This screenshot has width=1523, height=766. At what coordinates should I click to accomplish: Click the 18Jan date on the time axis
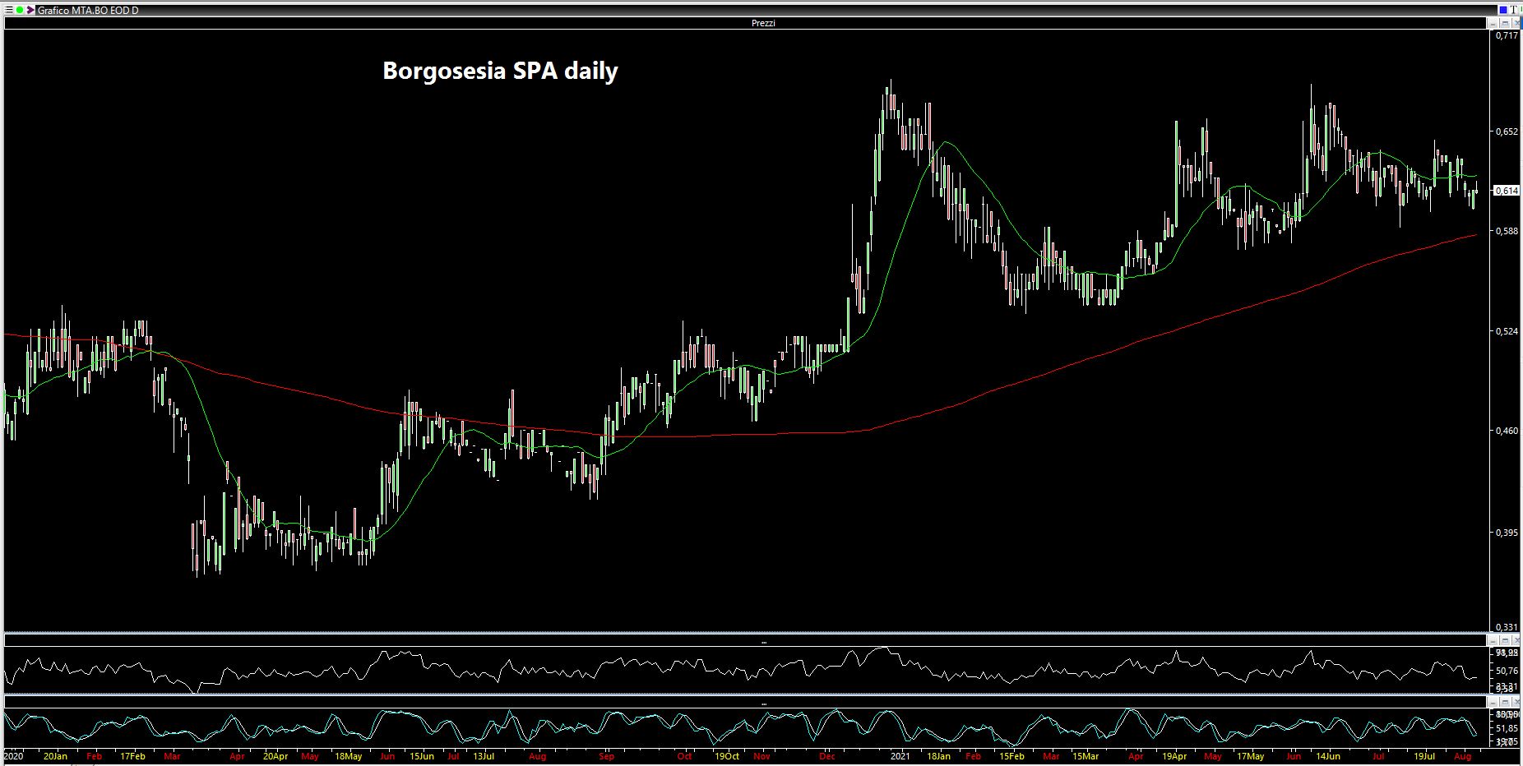938,756
